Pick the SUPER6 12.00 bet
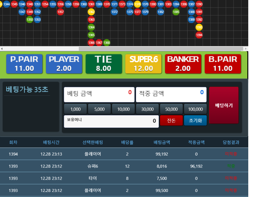Viewport: 253px width, 197px height. (x=144, y=64)
